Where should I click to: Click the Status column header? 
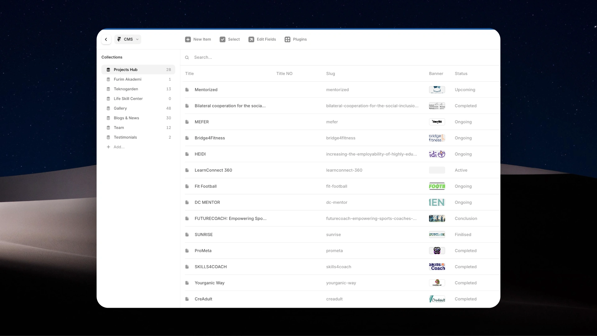pos(461,74)
